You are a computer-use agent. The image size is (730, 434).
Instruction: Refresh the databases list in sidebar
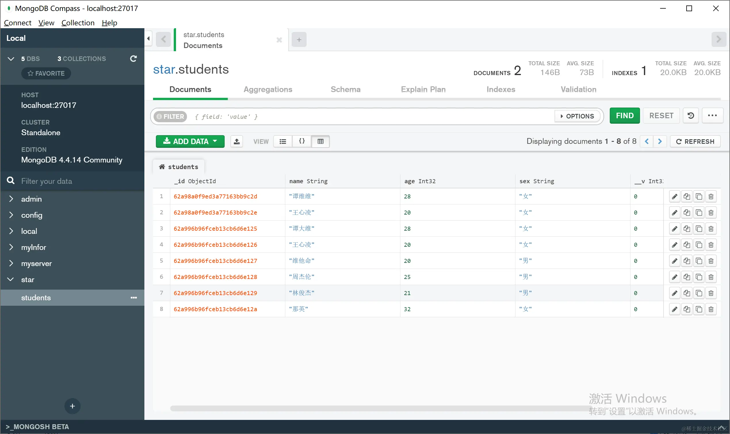pos(133,59)
